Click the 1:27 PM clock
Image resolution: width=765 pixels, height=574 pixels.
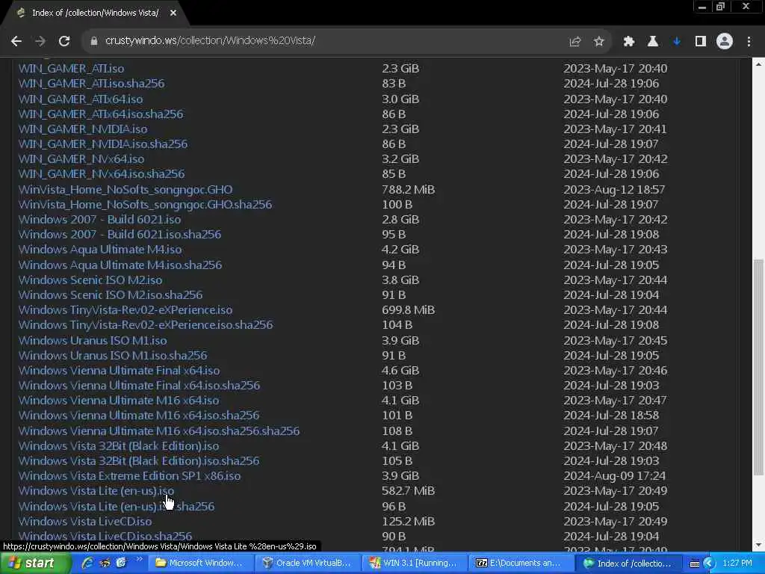(737, 564)
